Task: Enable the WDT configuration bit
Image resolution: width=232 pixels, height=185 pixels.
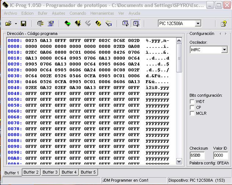Action: pyautogui.click(x=192, y=102)
